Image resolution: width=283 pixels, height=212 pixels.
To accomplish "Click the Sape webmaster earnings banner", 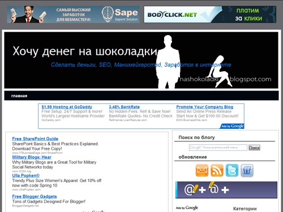I will [x=73, y=15].
